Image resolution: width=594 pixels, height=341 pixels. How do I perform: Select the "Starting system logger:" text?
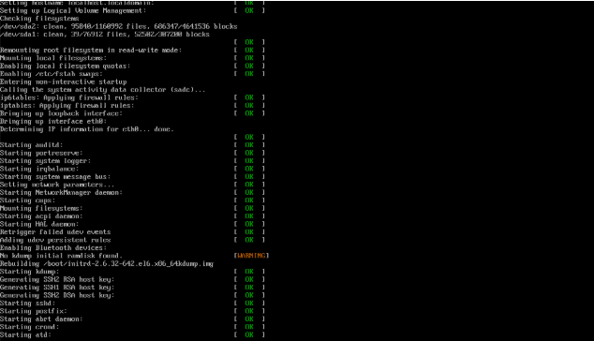tap(46, 161)
